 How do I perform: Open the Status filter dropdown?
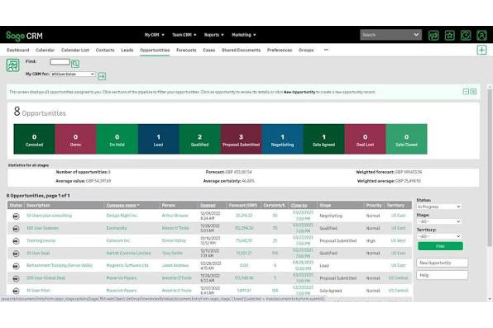click(x=439, y=207)
